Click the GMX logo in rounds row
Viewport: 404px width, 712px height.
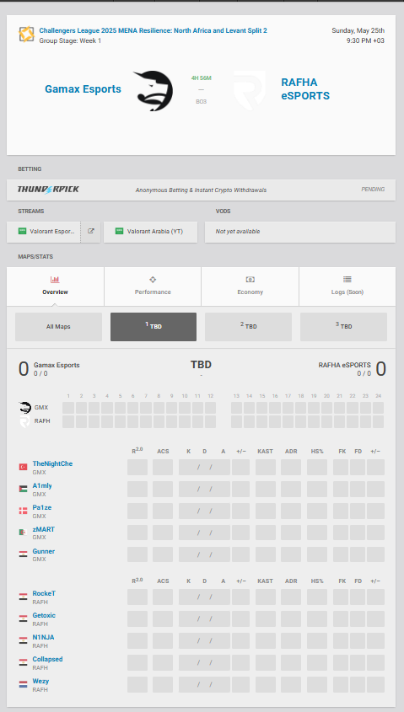(24, 407)
